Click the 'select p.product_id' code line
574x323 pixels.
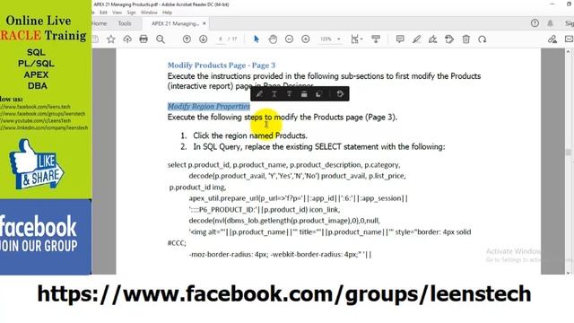point(283,165)
